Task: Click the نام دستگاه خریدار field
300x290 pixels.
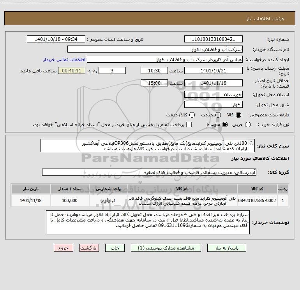Action: coord(155,49)
